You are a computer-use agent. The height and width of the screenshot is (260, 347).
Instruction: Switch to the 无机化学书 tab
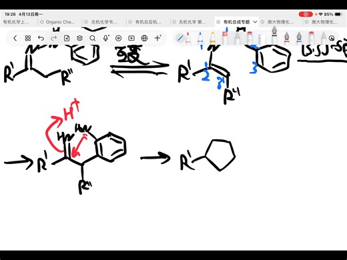click(104, 22)
